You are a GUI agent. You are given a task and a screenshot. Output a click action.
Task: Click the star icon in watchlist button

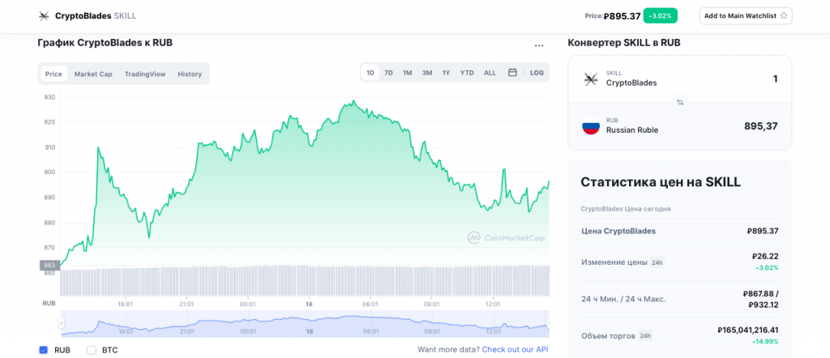[784, 15]
